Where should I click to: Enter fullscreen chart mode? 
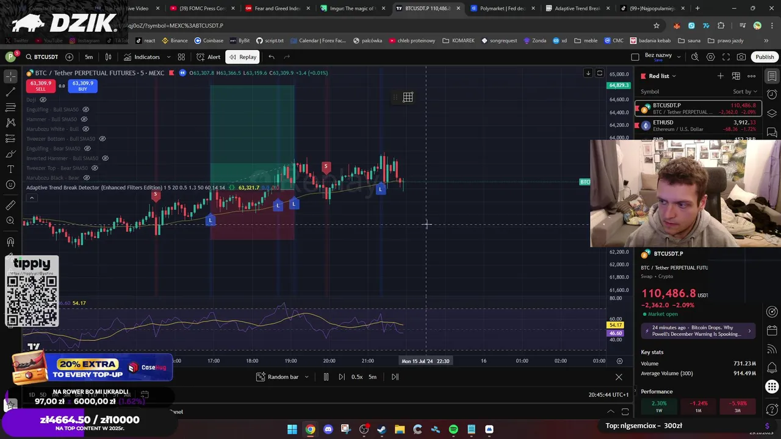(x=726, y=57)
